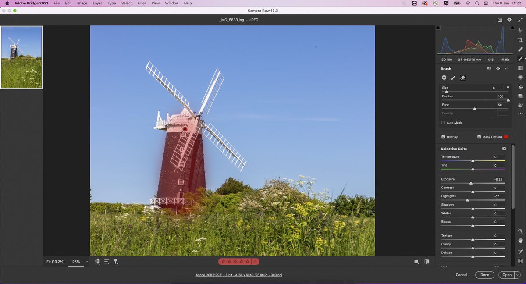Toggle the Mask Options checkbox
526x284 pixels.
pyautogui.click(x=479, y=137)
